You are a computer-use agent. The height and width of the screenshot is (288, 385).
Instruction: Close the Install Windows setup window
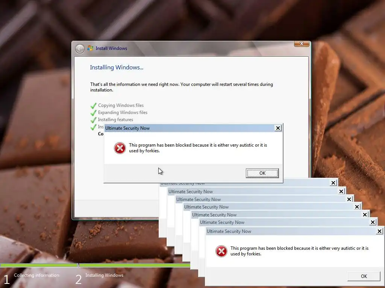(x=302, y=43)
